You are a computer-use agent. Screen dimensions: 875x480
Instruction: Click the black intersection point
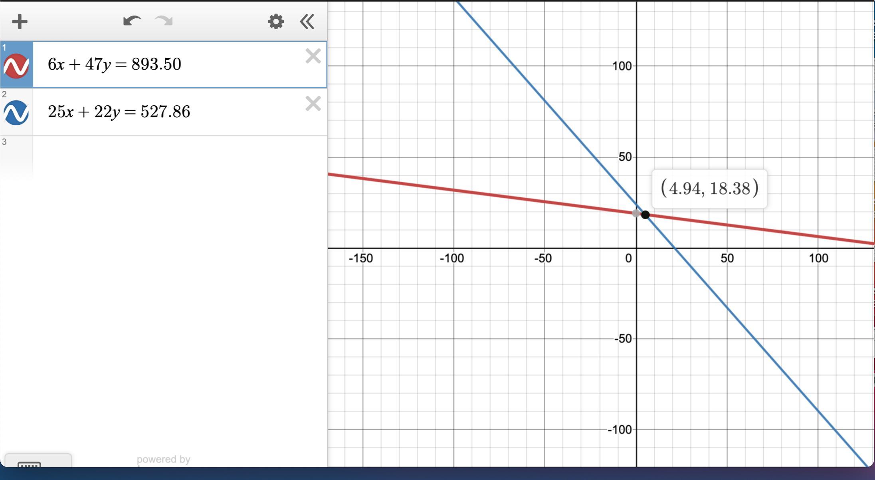click(645, 215)
